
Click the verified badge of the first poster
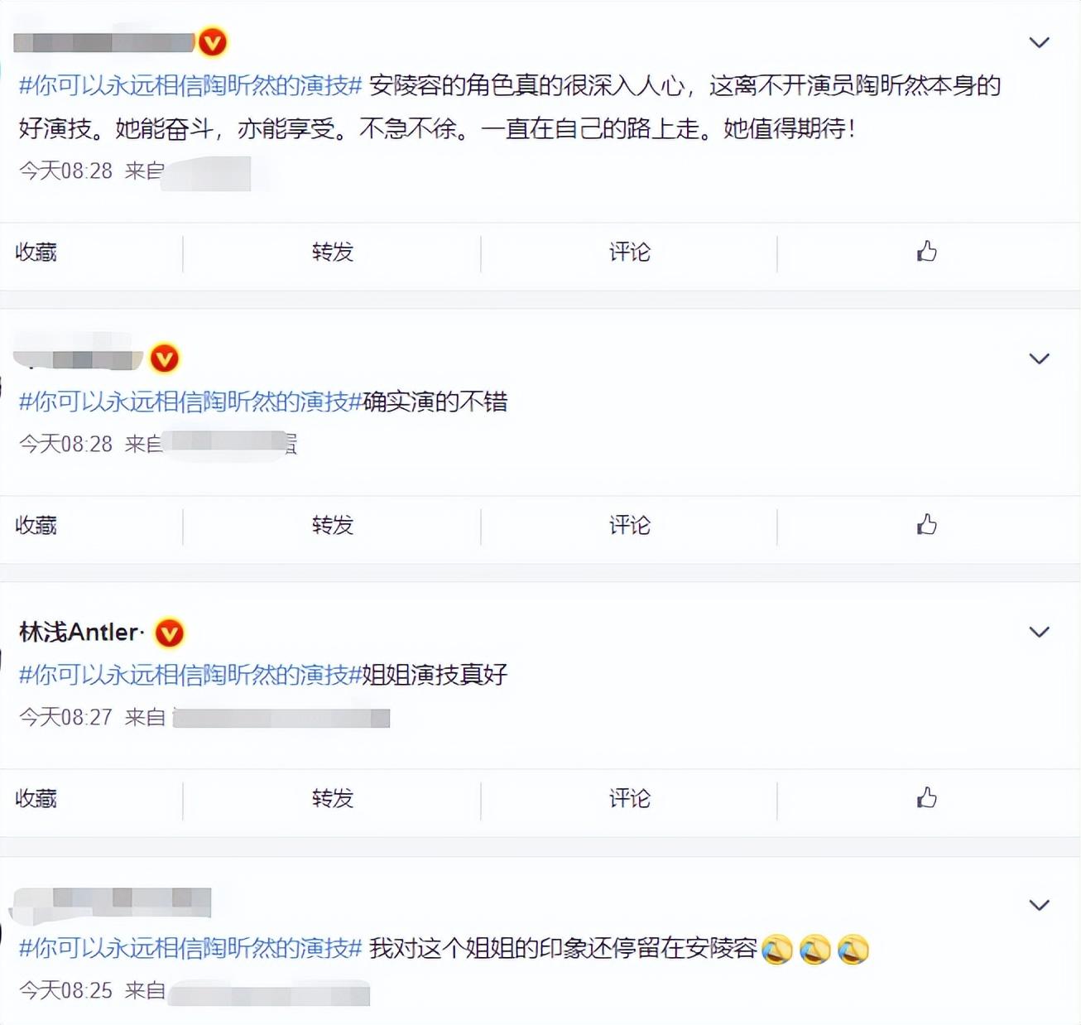point(213,41)
